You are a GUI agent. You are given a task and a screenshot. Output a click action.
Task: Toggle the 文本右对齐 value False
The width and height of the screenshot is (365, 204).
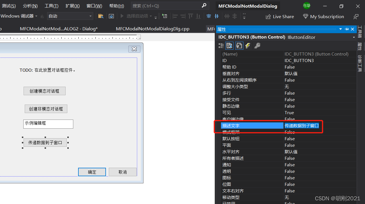coord(290,191)
